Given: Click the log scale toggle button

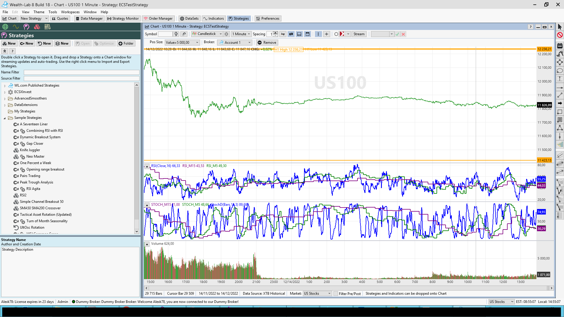Looking at the screenshot, I should pyautogui.click(x=283, y=34).
